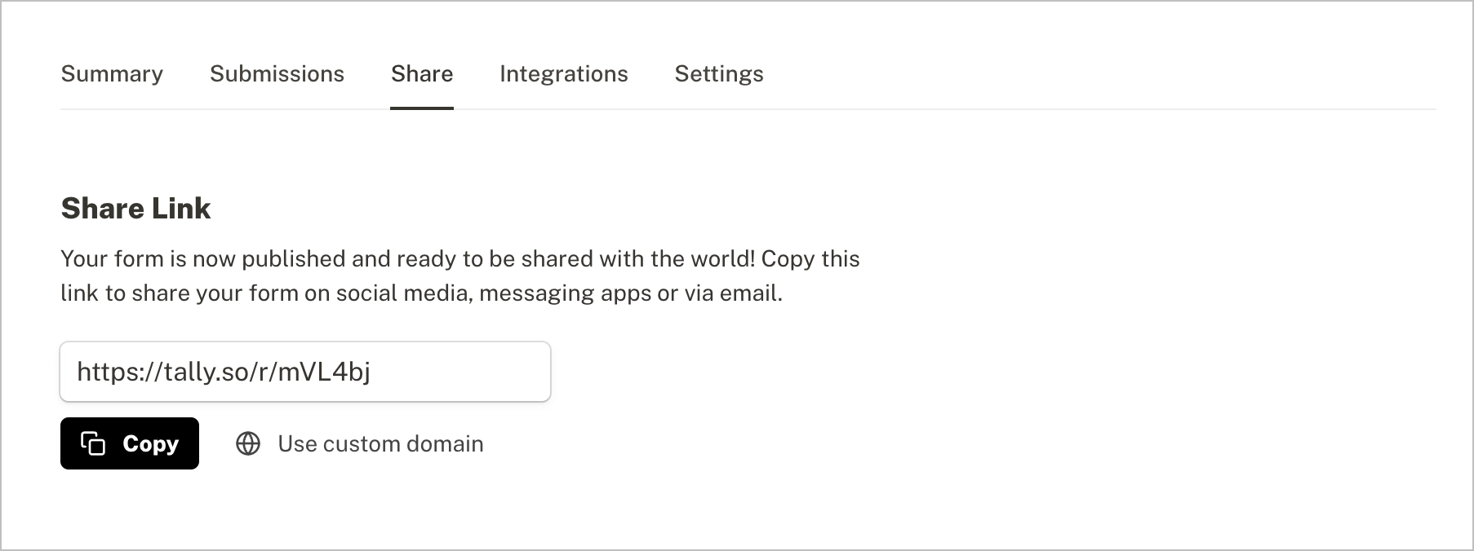Click into the share link URL field
The image size is (1474, 551).
click(304, 372)
